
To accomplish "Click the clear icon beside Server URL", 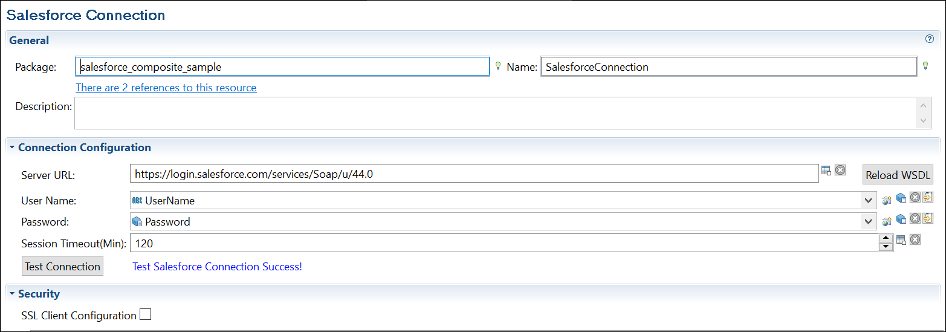I will pos(840,171).
